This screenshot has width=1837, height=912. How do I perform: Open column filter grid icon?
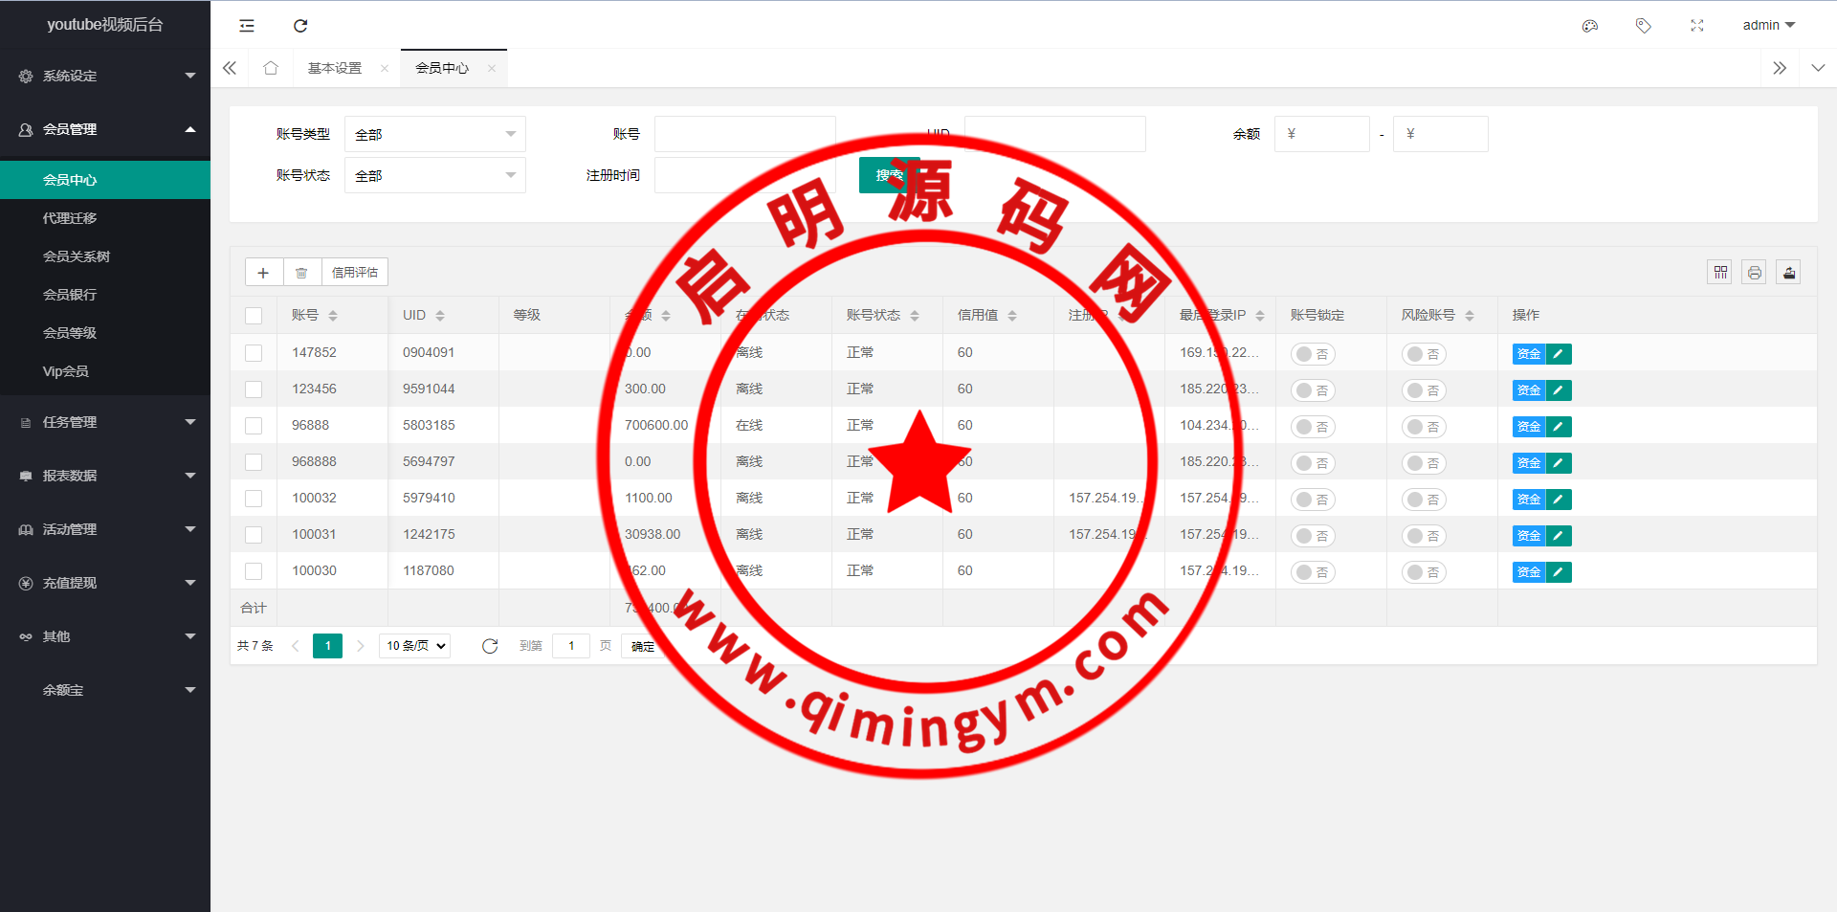[1720, 273]
